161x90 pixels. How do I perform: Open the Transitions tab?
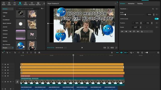coord(32,3)
